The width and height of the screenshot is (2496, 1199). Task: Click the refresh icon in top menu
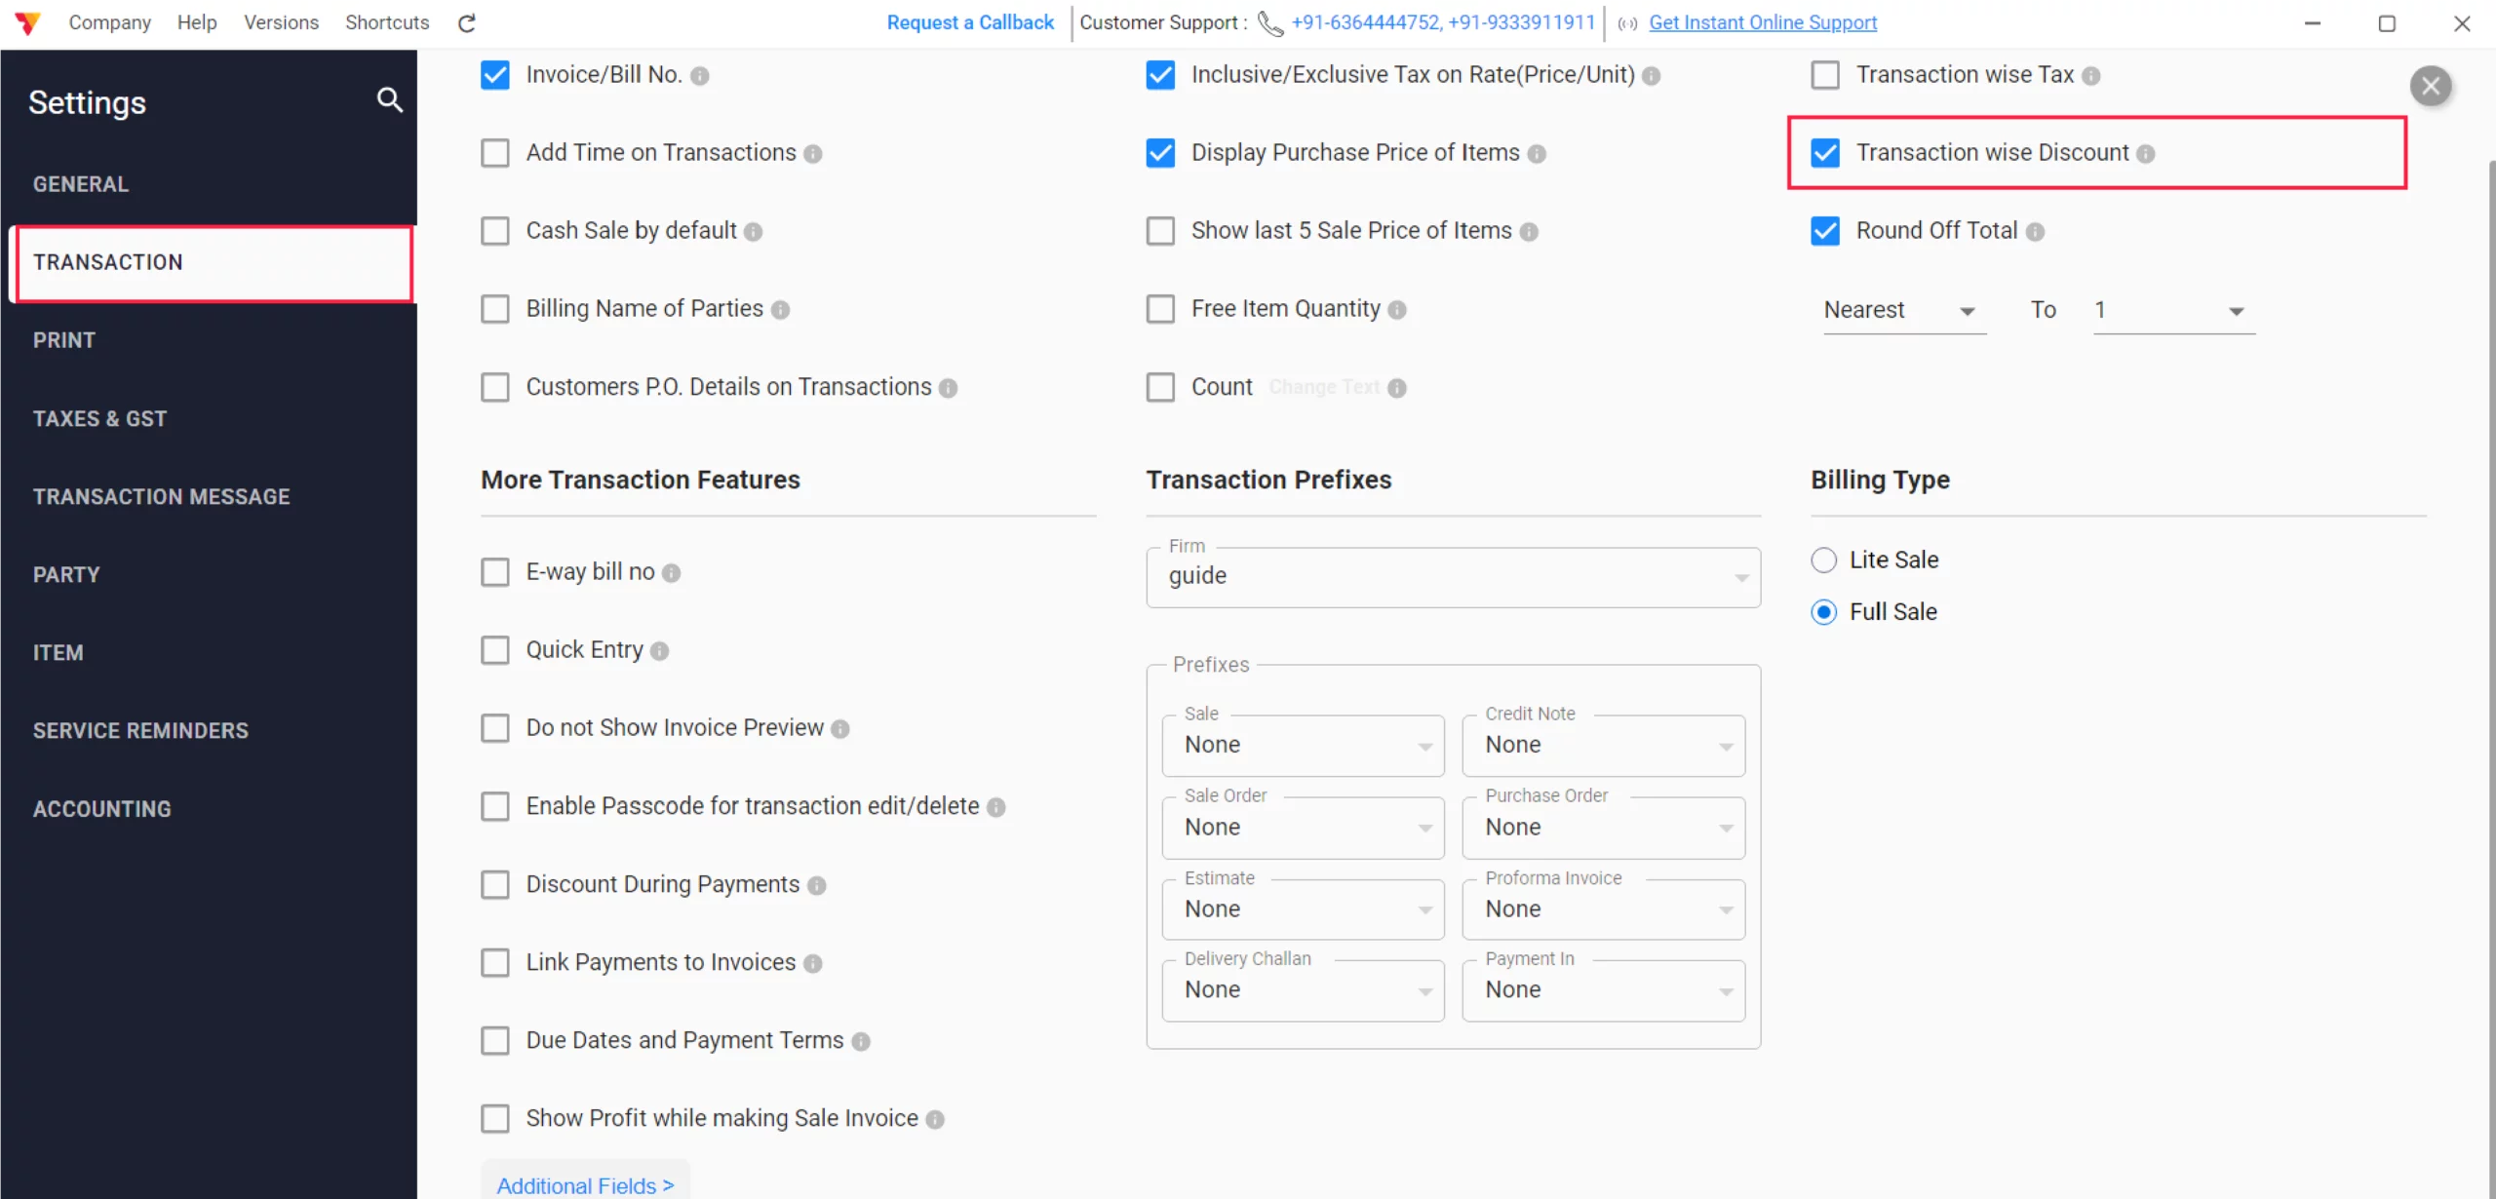[467, 23]
